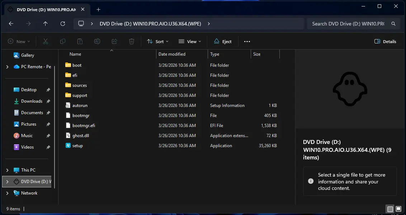Go up one folder level arrow

(45, 24)
